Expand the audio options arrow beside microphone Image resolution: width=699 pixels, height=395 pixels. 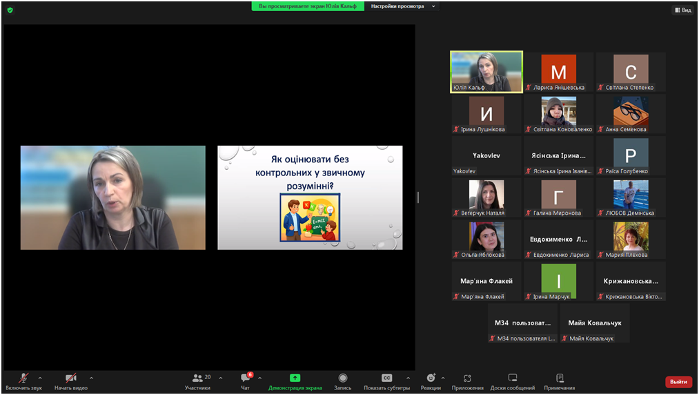point(40,378)
